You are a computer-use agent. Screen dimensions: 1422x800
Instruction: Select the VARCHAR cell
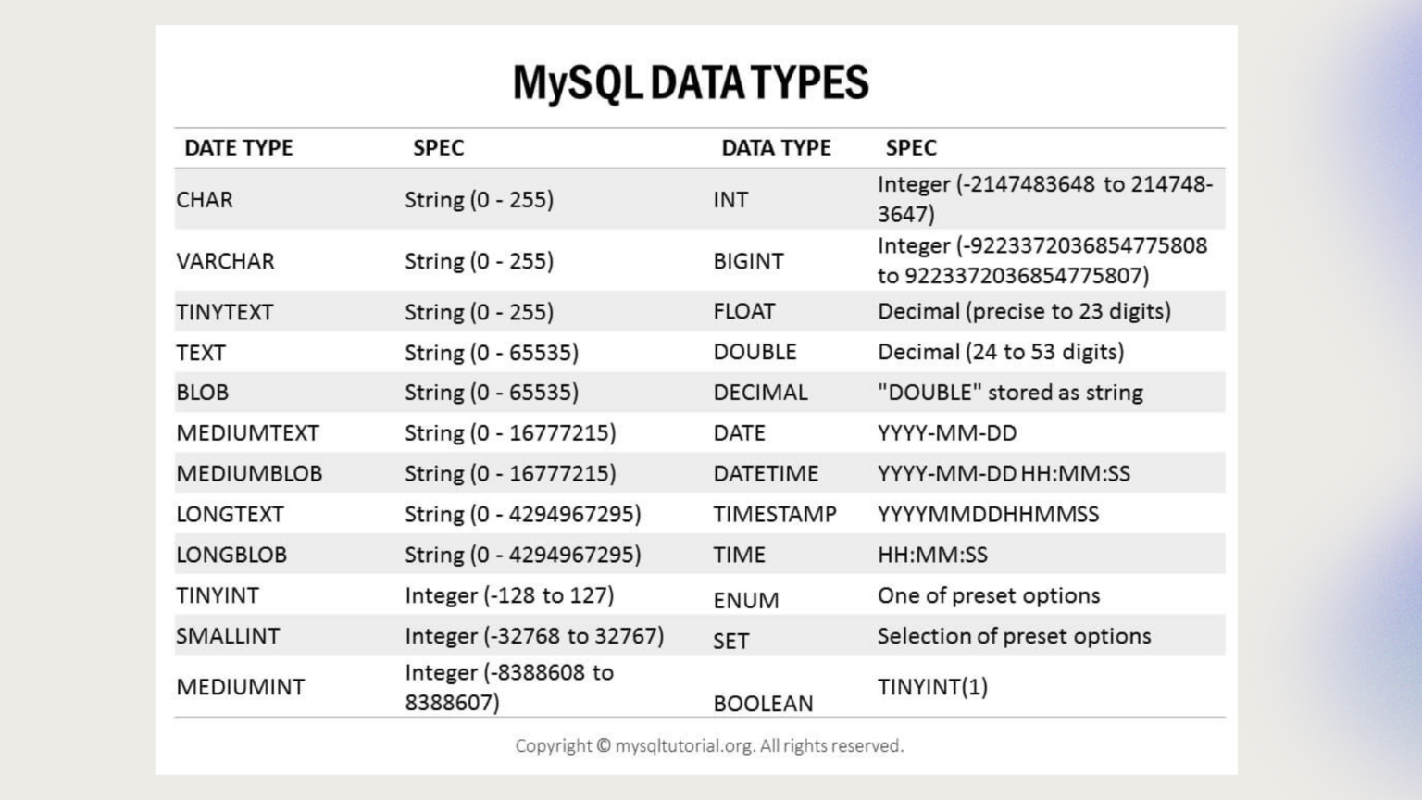coord(225,261)
